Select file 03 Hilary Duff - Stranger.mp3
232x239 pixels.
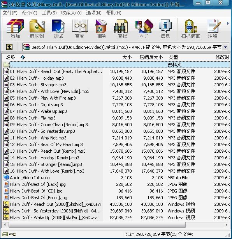(x=38, y=85)
